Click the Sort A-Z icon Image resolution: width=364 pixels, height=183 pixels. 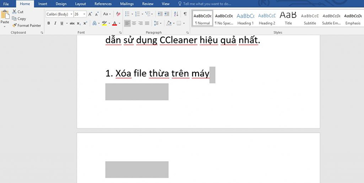(176, 14)
